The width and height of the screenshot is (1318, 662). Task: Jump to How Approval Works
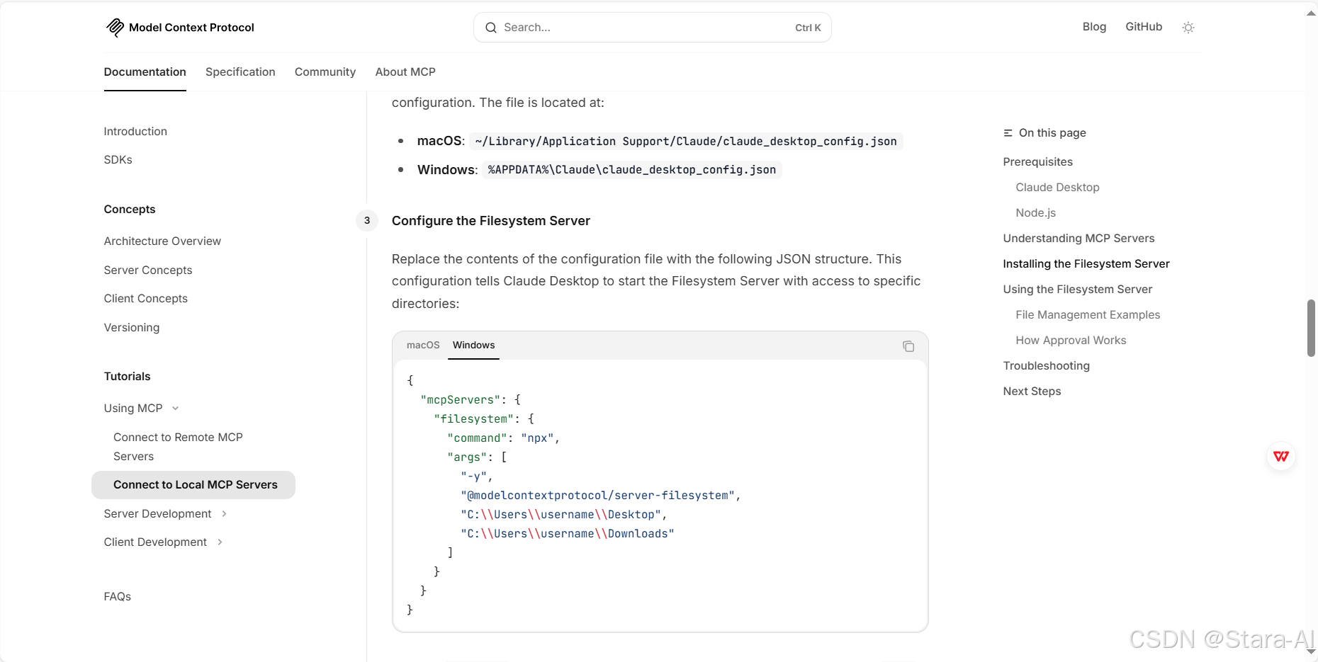click(x=1071, y=341)
